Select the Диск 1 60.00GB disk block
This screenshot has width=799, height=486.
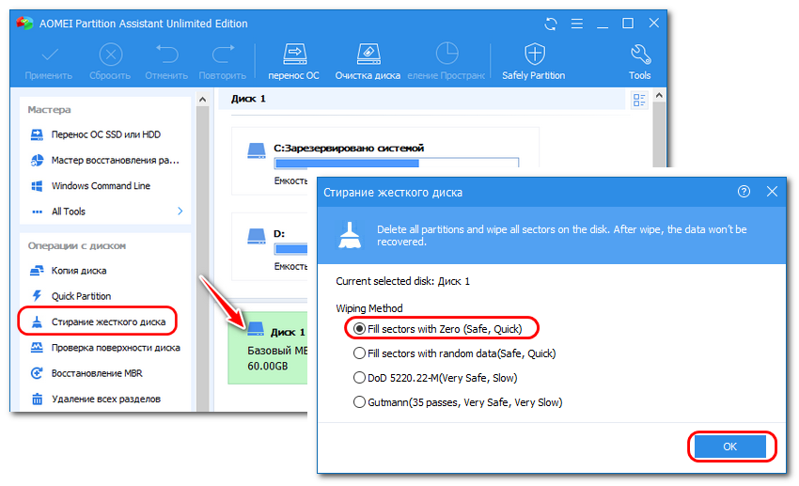pyautogui.click(x=268, y=348)
